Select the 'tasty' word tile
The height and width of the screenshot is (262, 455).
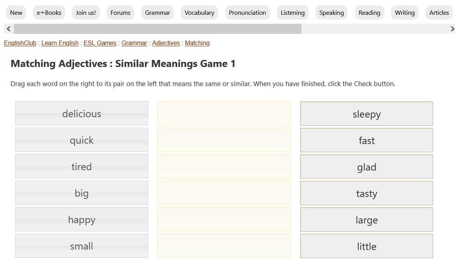tap(367, 193)
